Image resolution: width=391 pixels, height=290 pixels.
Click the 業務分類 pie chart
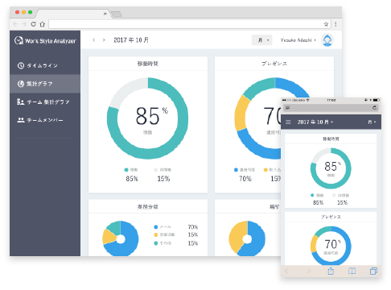(x=121, y=238)
